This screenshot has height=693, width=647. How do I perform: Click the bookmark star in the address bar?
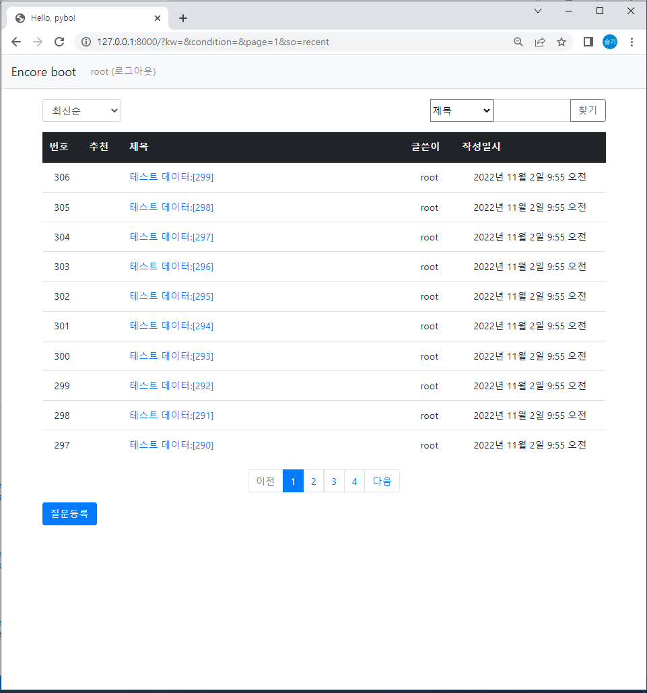coord(561,41)
